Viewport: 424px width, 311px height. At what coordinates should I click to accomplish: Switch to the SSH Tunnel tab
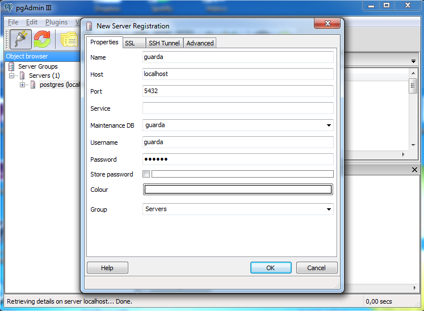point(164,43)
